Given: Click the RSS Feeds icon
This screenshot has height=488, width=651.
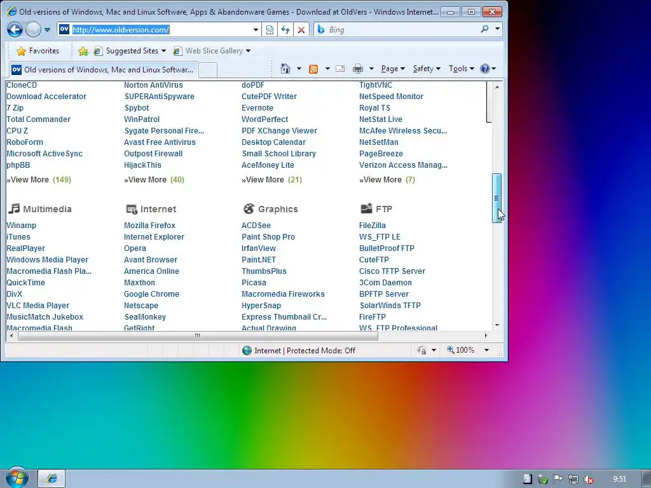Looking at the screenshot, I should [x=313, y=69].
